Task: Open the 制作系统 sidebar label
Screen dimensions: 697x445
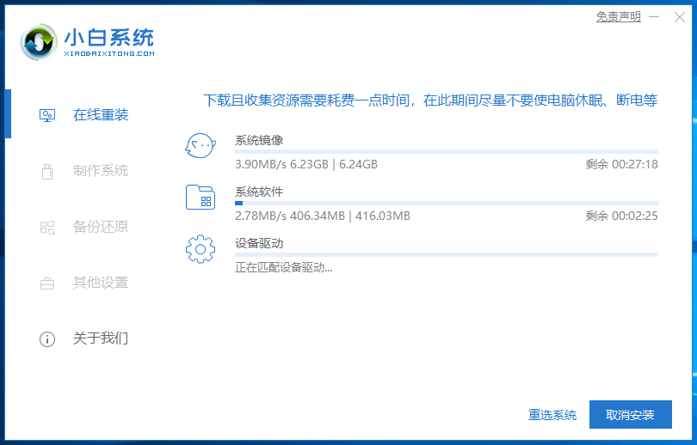Action: click(x=101, y=171)
